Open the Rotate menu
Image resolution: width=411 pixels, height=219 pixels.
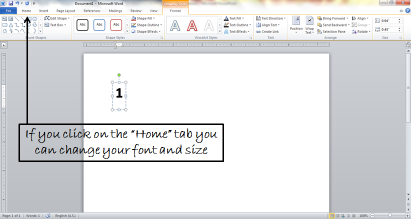click(361, 31)
